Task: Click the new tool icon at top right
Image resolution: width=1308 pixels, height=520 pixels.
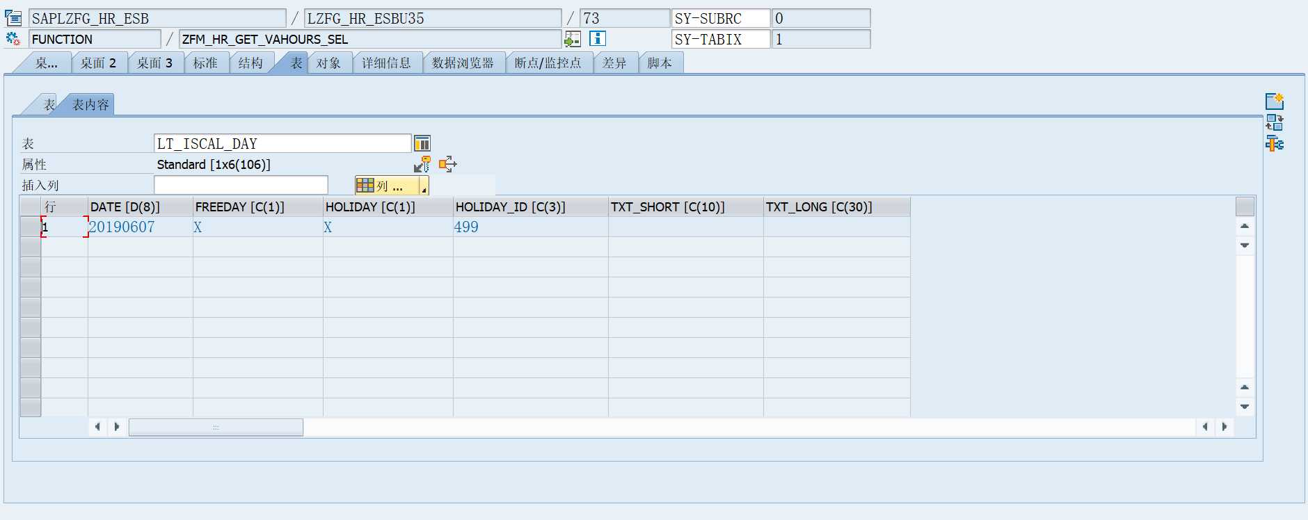Action: coord(1275,101)
